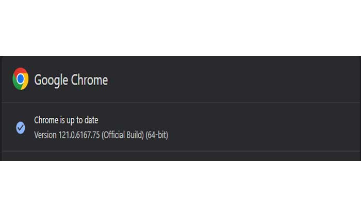Click the divider line below the version row
The image size is (361, 222).
[x=180, y=151]
